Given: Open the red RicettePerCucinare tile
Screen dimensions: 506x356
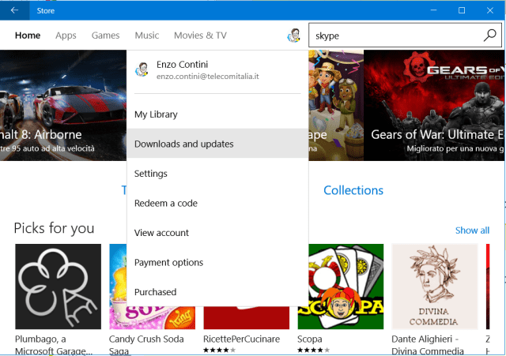Looking at the screenshot, I should pos(246,317).
